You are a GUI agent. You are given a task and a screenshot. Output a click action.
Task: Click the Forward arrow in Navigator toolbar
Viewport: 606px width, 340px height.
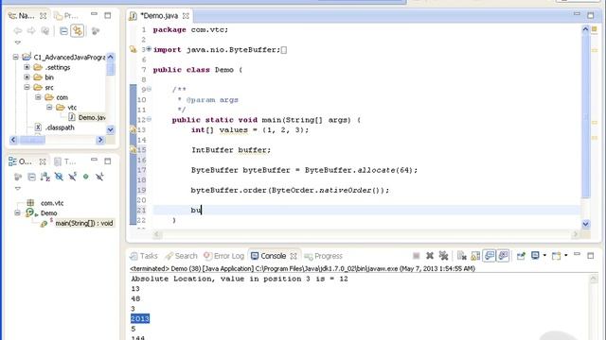[x=31, y=31]
